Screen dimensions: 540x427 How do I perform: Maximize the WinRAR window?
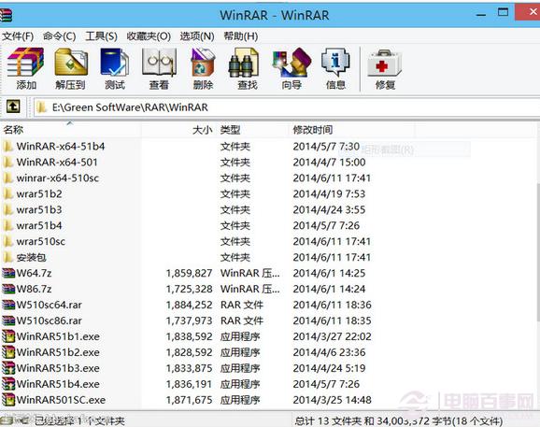coord(503,13)
